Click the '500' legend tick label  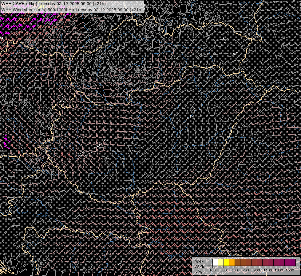235,270
